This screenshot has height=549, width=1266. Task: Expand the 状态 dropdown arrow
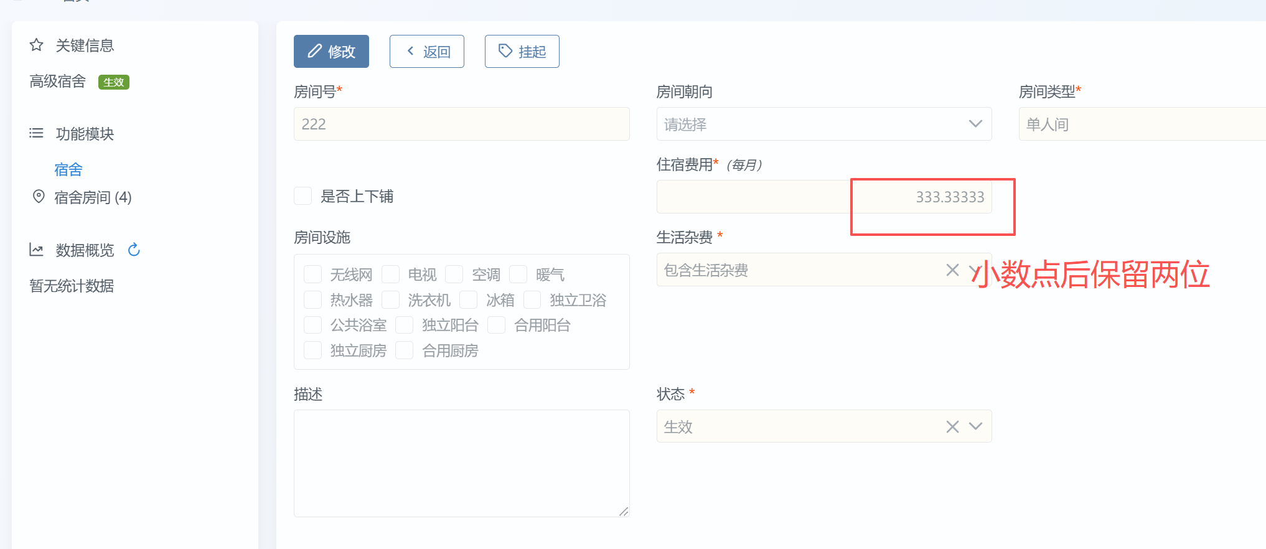coord(975,426)
